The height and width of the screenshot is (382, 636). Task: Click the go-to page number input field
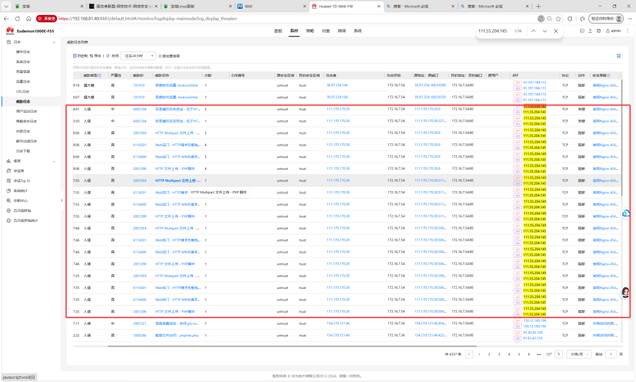pos(611,354)
